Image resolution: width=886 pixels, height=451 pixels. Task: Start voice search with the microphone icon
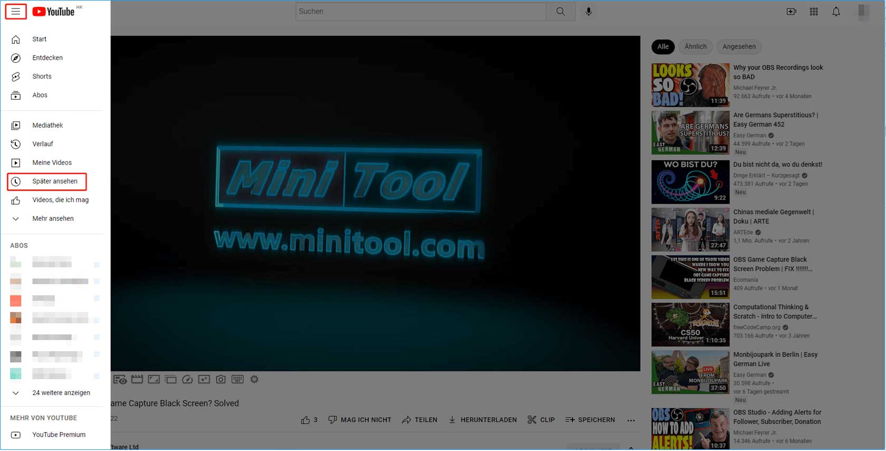pos(588,12)
